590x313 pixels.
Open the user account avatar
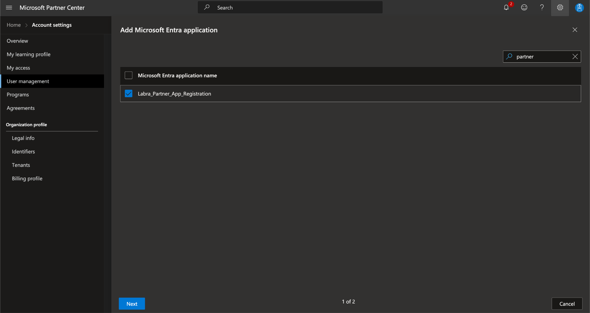point(579,8)
